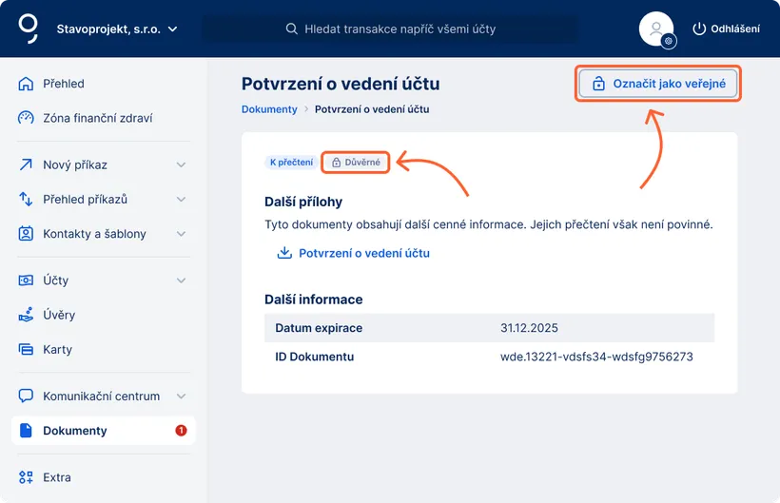The height and width of the screenshot is (503, 780).
Task: Select document ID wde.13221-vdsfs34-wdsfg9756273
Action: click(x=596, y=357)
